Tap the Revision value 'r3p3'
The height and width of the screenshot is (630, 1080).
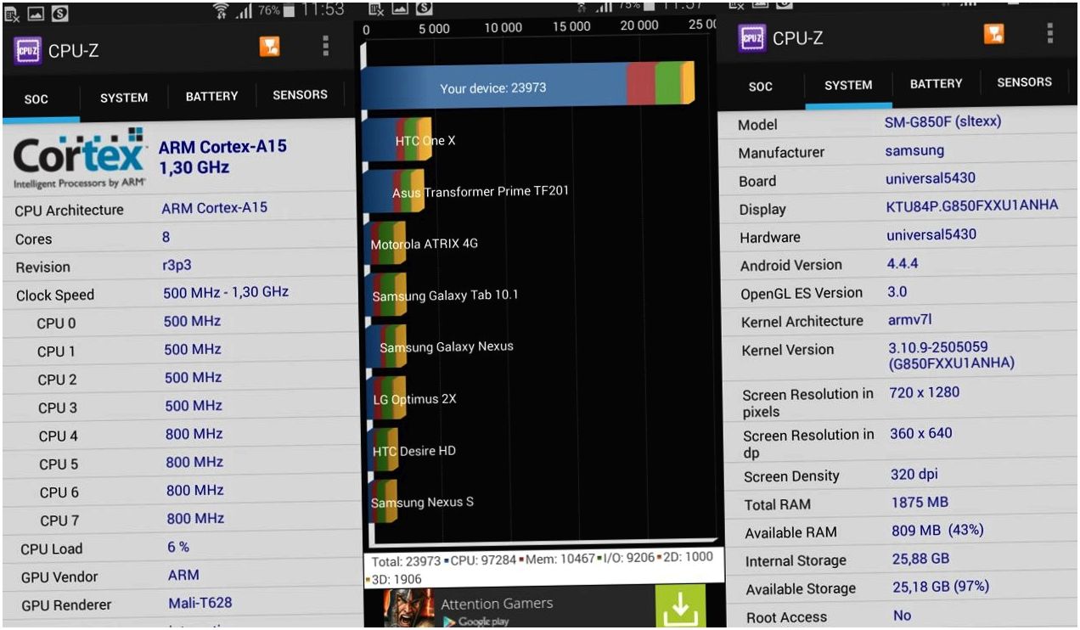[177, 266]
